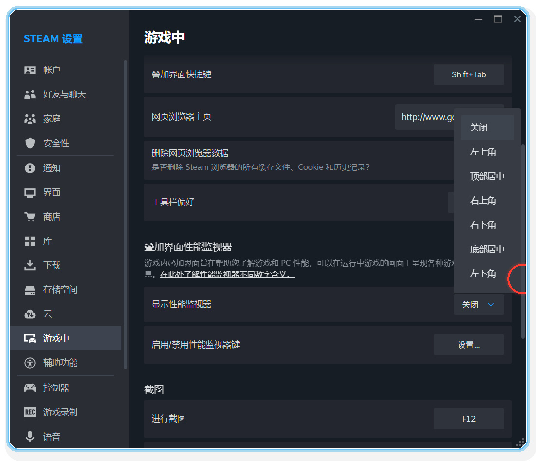Click the 家庭 family icon

[30, 119]
